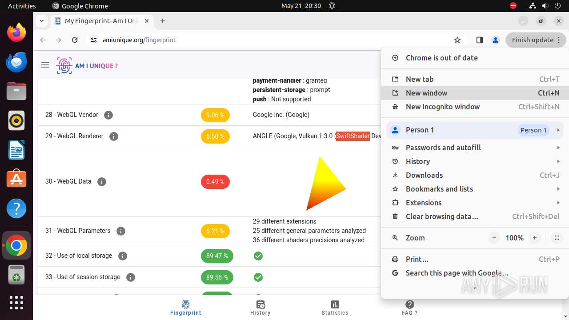Zoom in with the plus button
Viewport: 569px width, 320px height.
pos(535,238)
